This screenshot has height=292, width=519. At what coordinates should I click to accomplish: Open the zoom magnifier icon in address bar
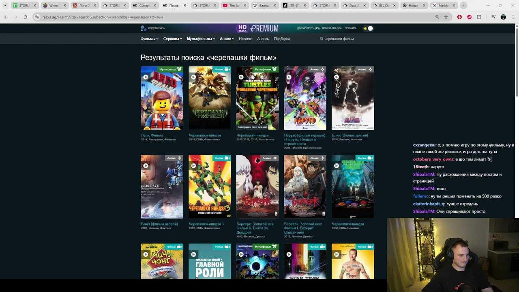437,17
